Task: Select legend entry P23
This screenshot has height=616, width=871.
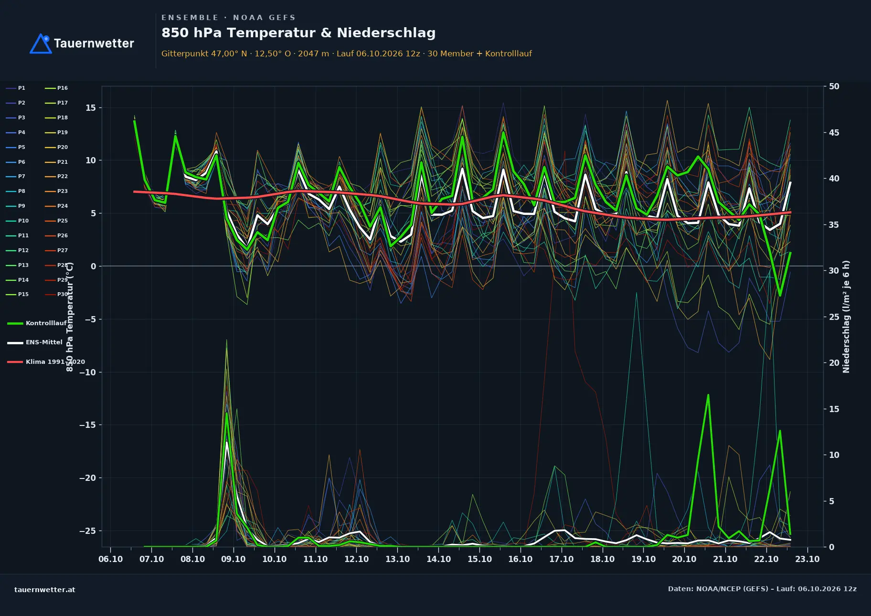Action: click(x=56, y=191)
